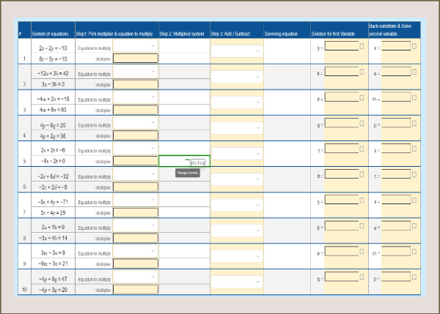Expand Step 3 Add/Subtract dropdown in row 5
Screen dimensions: 440x314
pos(237,154)
